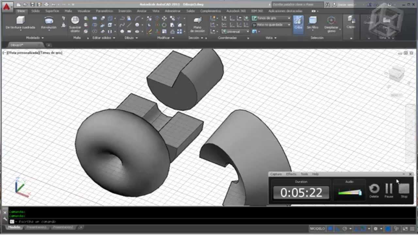Click the gear workspace icon in status bar

(376, 228)
